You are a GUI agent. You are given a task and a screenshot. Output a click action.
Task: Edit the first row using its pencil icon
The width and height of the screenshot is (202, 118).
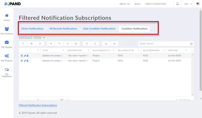[x=25, y=56]
